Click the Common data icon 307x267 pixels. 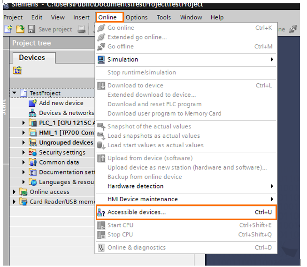pyautogui.click(x=32, y=162)
